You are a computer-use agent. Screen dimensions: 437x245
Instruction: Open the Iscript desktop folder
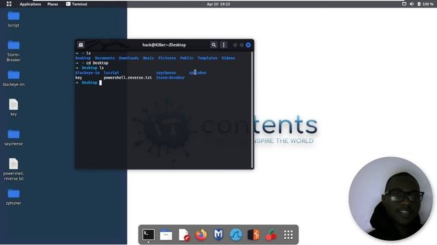14,19
